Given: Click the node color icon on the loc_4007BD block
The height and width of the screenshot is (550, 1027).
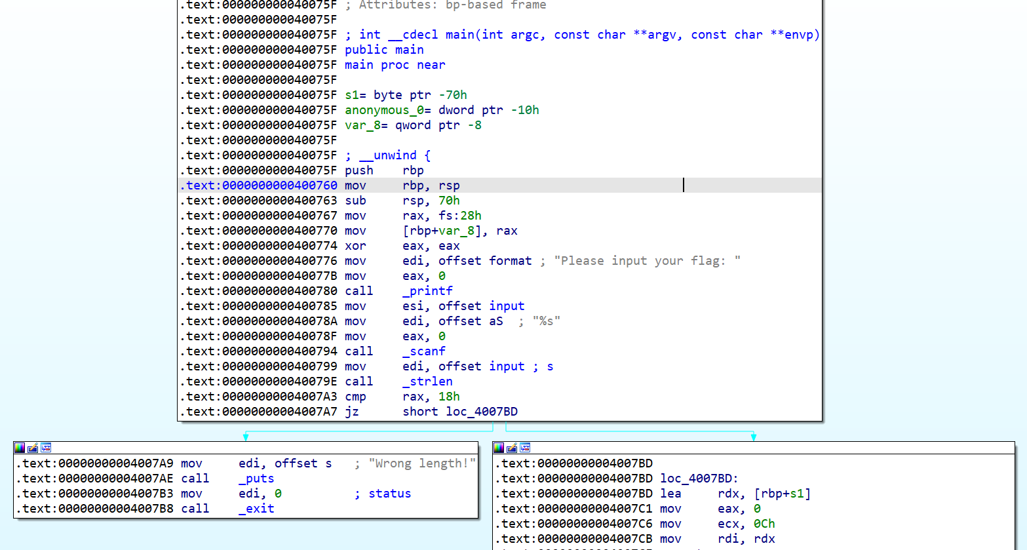Looking at the screenshot, I should click(499, 448).
